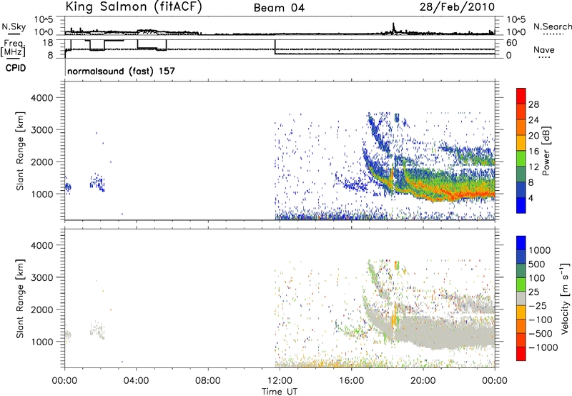Click the "CPID" row label
The width and height of the screenshot is (572, 396).
(x=16, y=68)
